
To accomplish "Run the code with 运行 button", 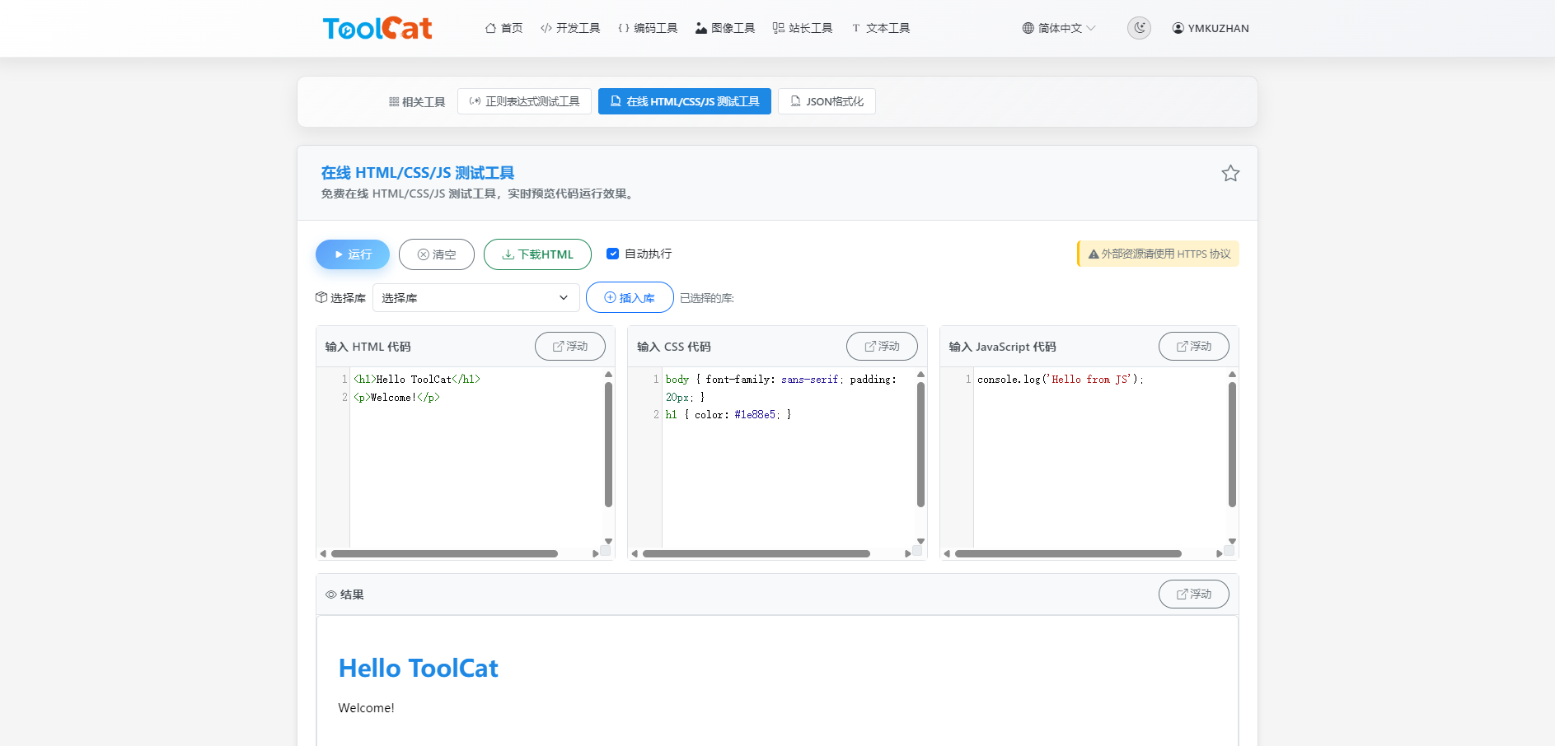I will coord(352,254).
